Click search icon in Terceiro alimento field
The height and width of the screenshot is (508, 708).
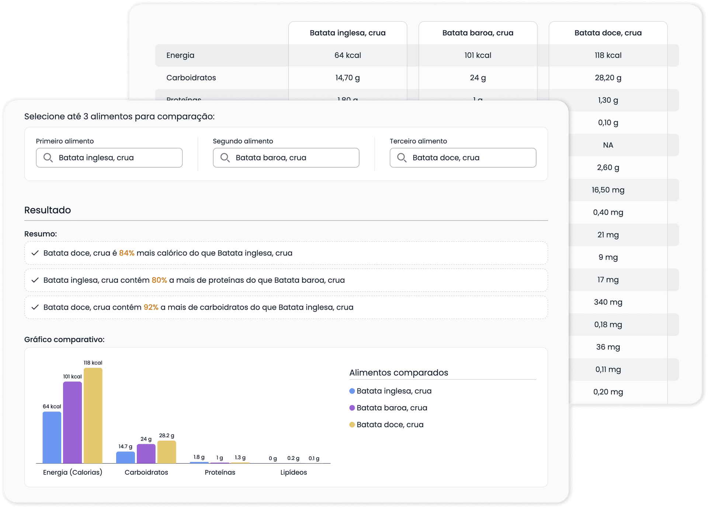point(402,158)
